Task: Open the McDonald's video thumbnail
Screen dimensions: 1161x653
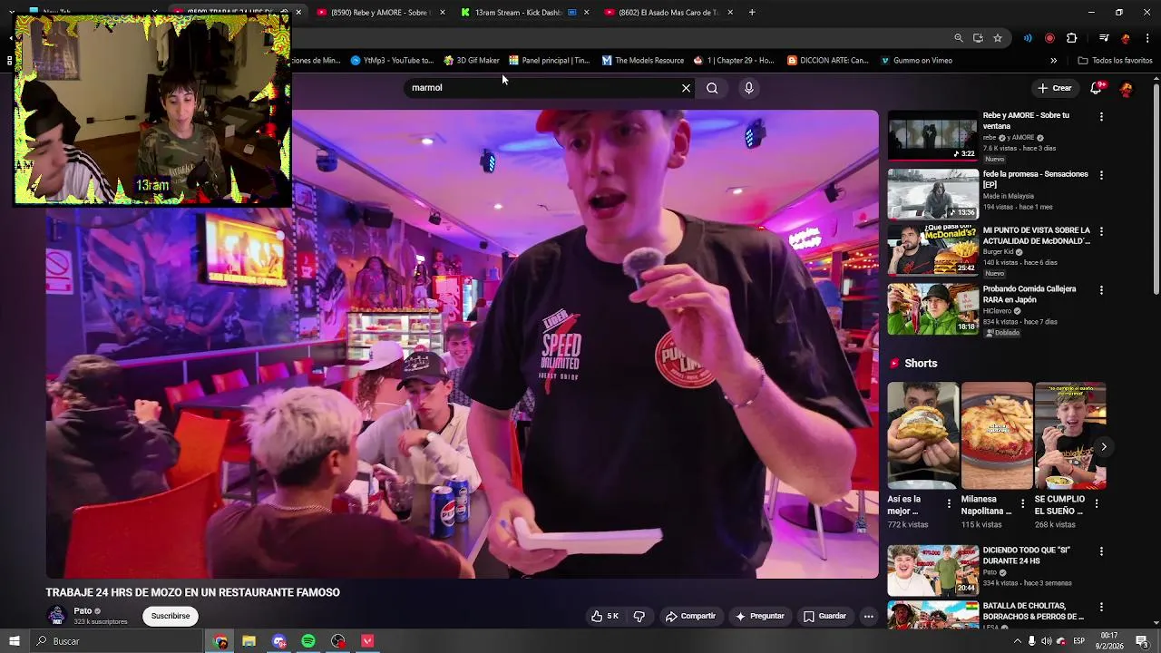Action: pyautogui.click(x=932, y=251)
